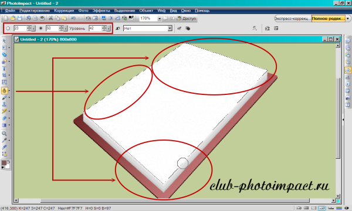This screenshot has width=352, height=211.
Task: Select the hollow circle brush shape option
Action: [8, 29]
